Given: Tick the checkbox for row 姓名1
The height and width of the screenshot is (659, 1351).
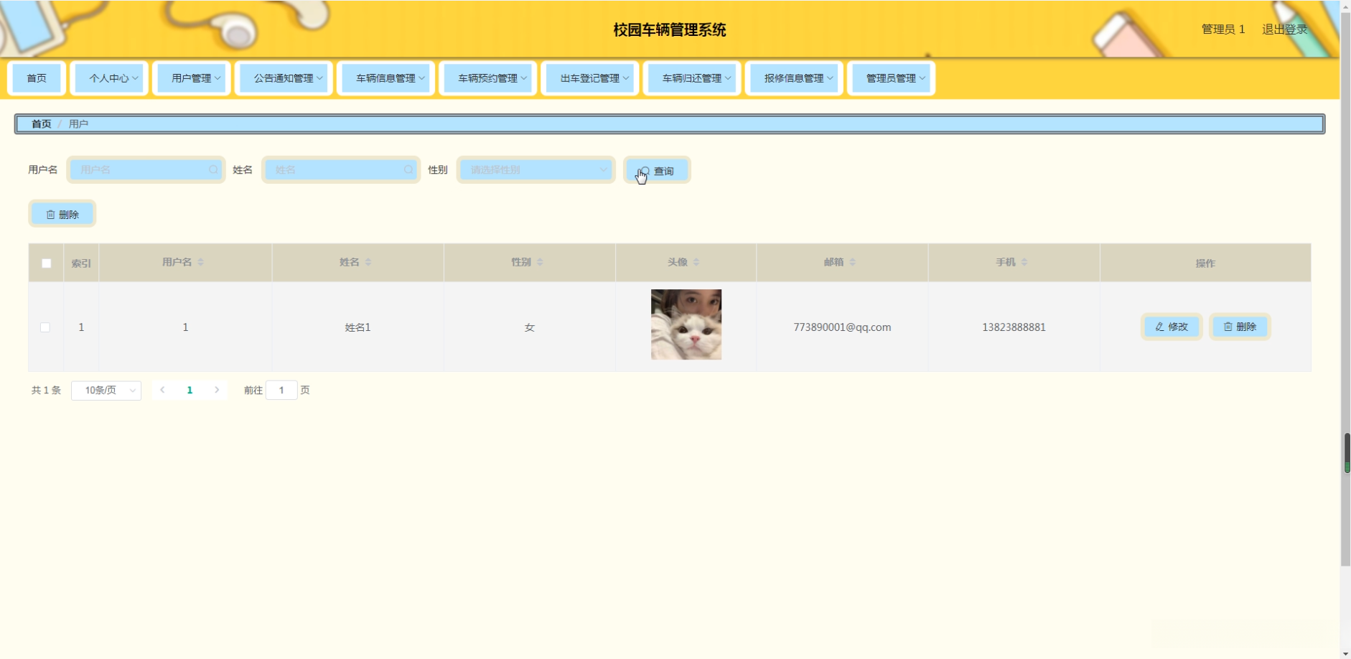Looking at the screenshot, I should point(45,327).
